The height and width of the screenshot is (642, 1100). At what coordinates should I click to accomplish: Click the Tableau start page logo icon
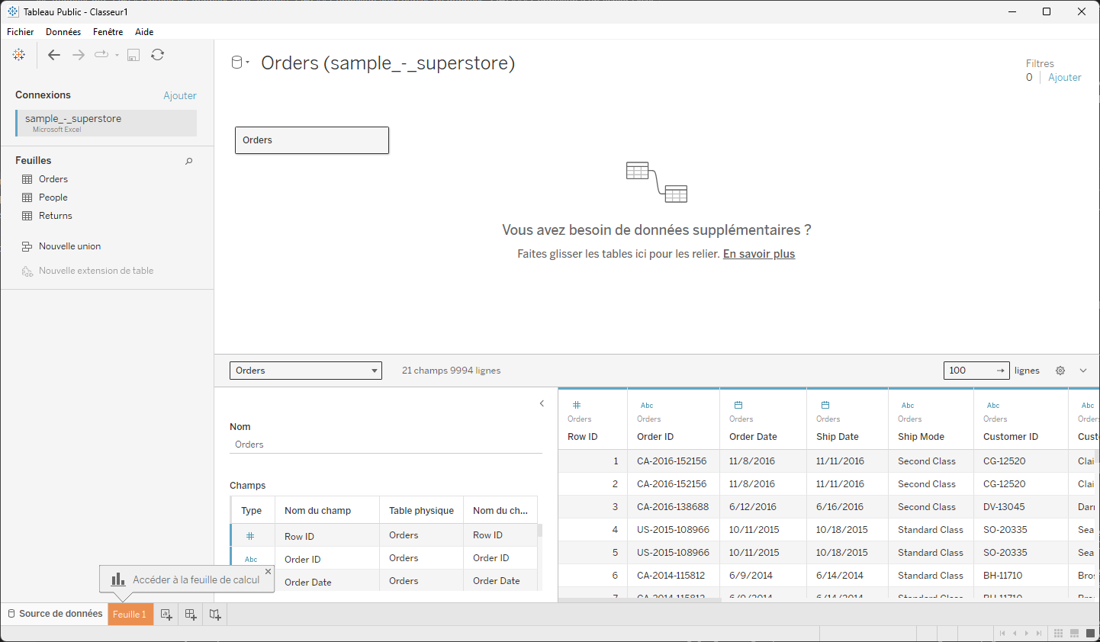tap(19, 55)
